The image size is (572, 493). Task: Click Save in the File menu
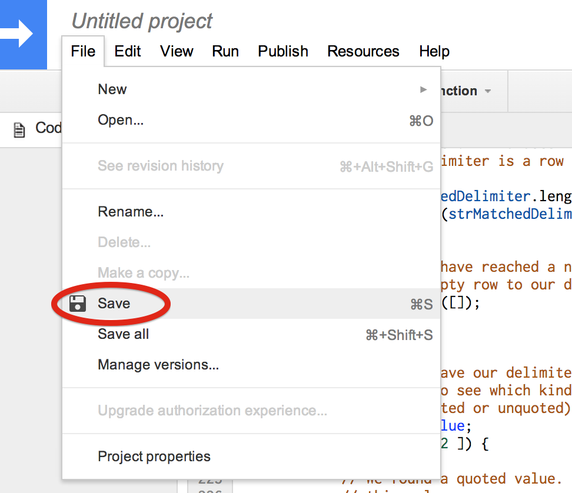[114, 304]
